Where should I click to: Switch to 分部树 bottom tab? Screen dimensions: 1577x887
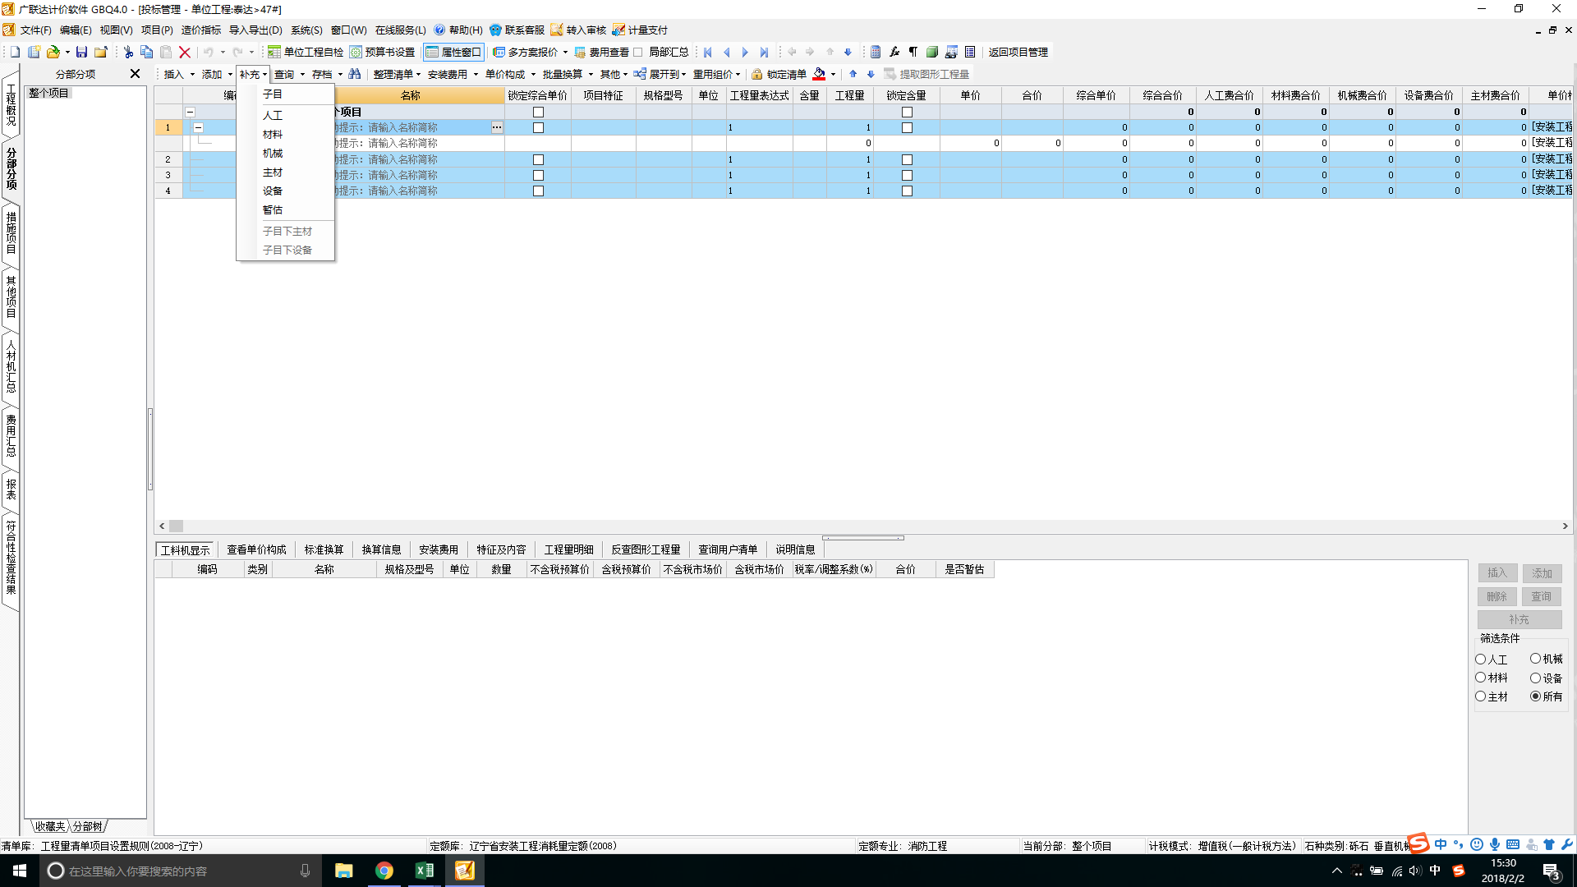click(x=88, y=826)
